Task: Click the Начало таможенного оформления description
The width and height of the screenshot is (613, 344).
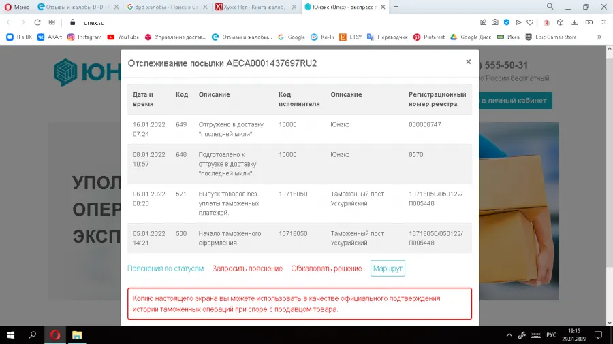Action: coord(230,238)
